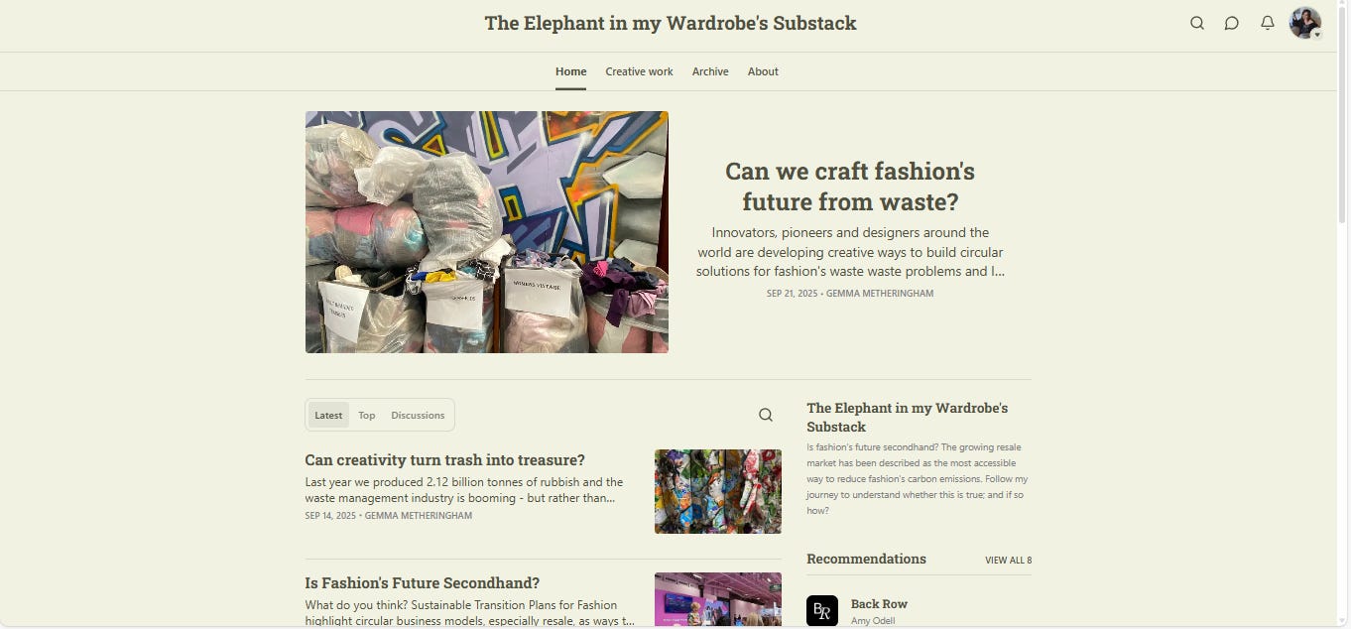1351x629 pixels.
Task: Select the Home tab
Action: click(570, 71)
